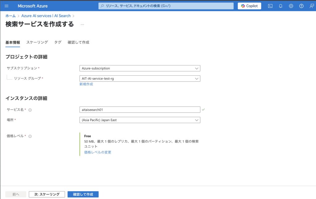Open the portal hamburger menu
This screenshot has width=316, height=199.
6,6
